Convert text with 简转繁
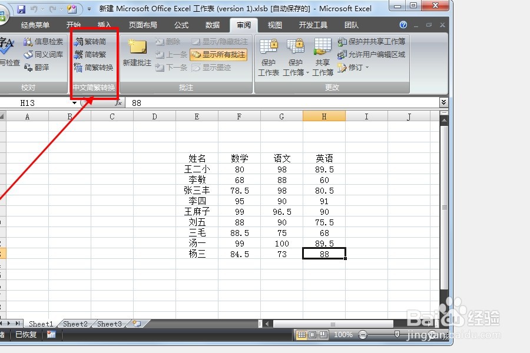 [90, 54]
